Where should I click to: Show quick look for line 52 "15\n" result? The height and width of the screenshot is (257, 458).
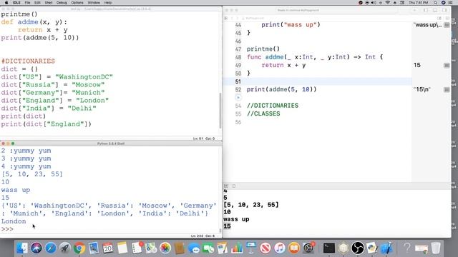pos(447,89)
